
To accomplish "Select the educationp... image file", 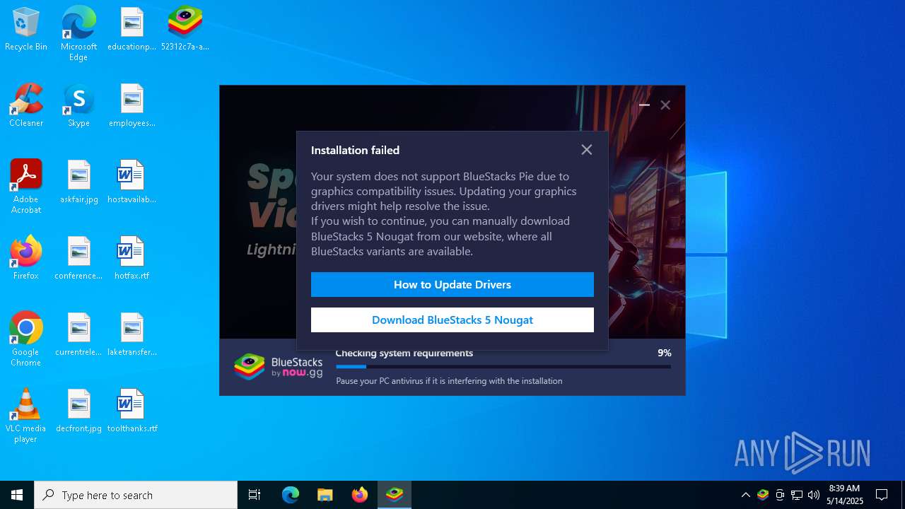I will 132,29.
